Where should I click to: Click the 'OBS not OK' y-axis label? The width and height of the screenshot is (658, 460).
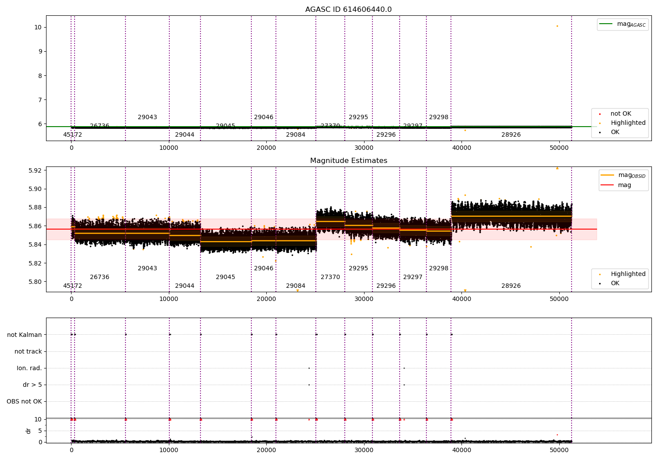click(24, 402)
